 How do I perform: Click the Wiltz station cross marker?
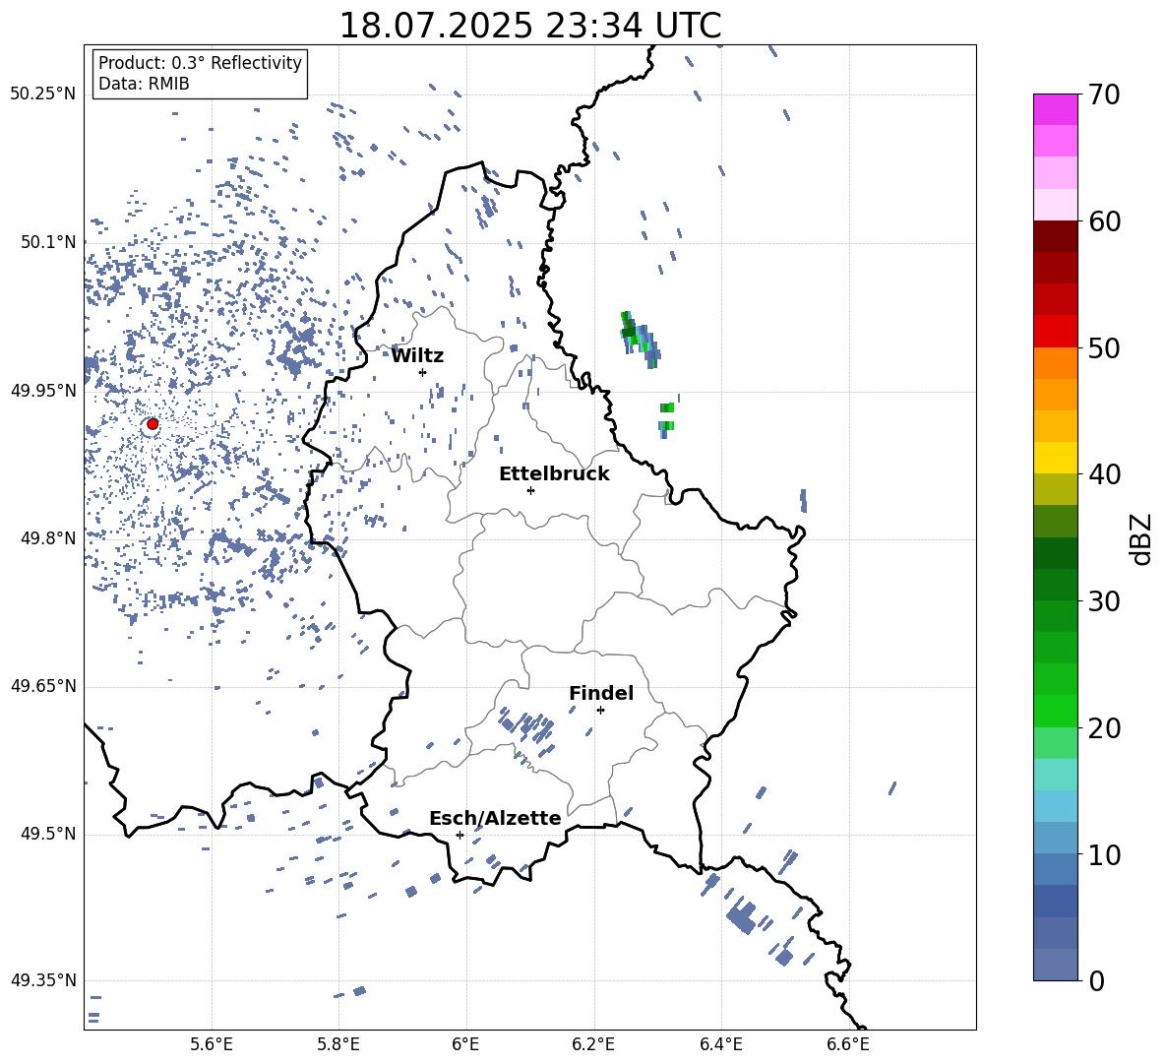423,372
